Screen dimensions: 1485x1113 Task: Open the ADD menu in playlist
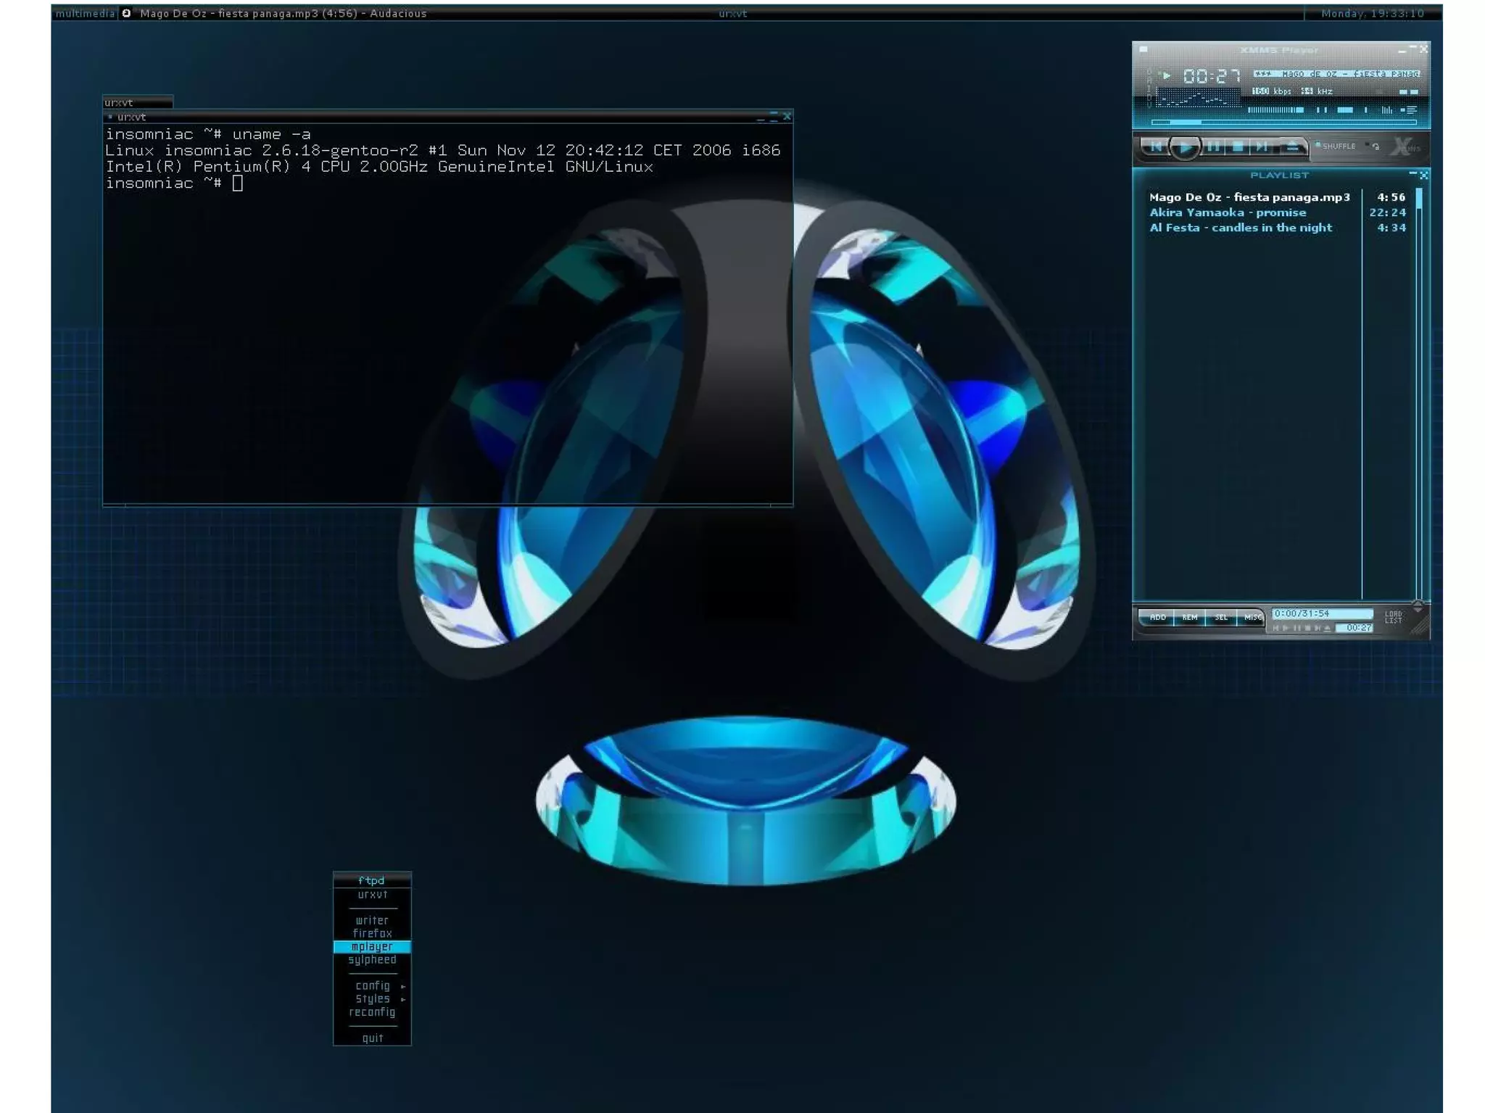click(x=1157, y=618)
